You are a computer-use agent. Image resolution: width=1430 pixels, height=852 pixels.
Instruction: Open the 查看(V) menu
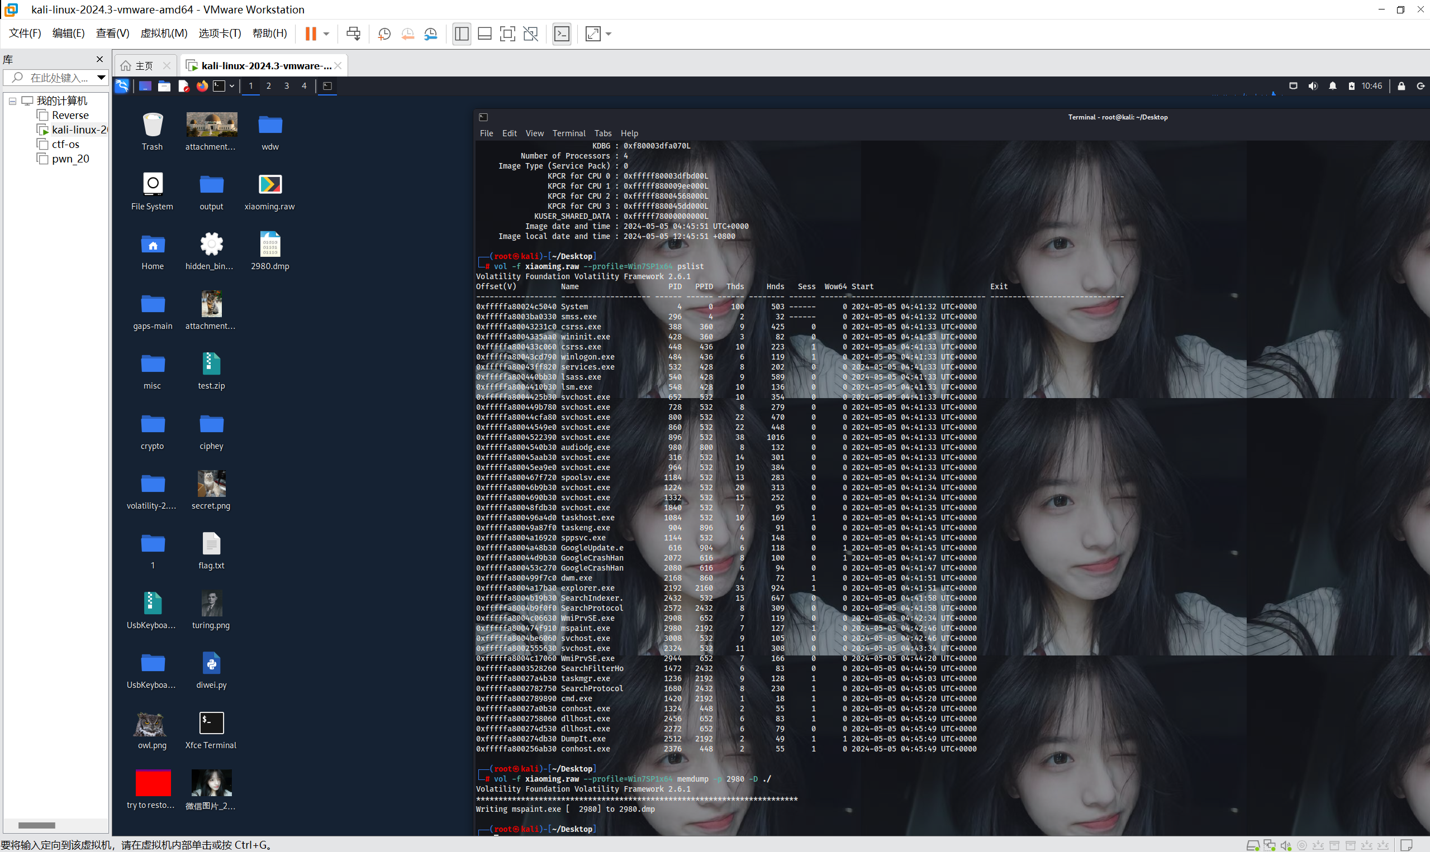tap(112, 33)
